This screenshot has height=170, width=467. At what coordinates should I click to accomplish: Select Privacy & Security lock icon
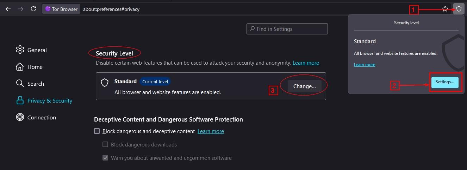click(20, 100)
